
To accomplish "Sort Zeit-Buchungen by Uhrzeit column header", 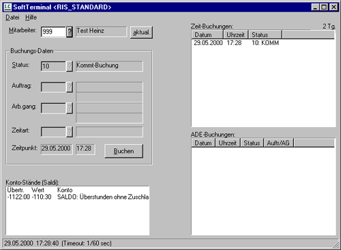I will (236, 35).
